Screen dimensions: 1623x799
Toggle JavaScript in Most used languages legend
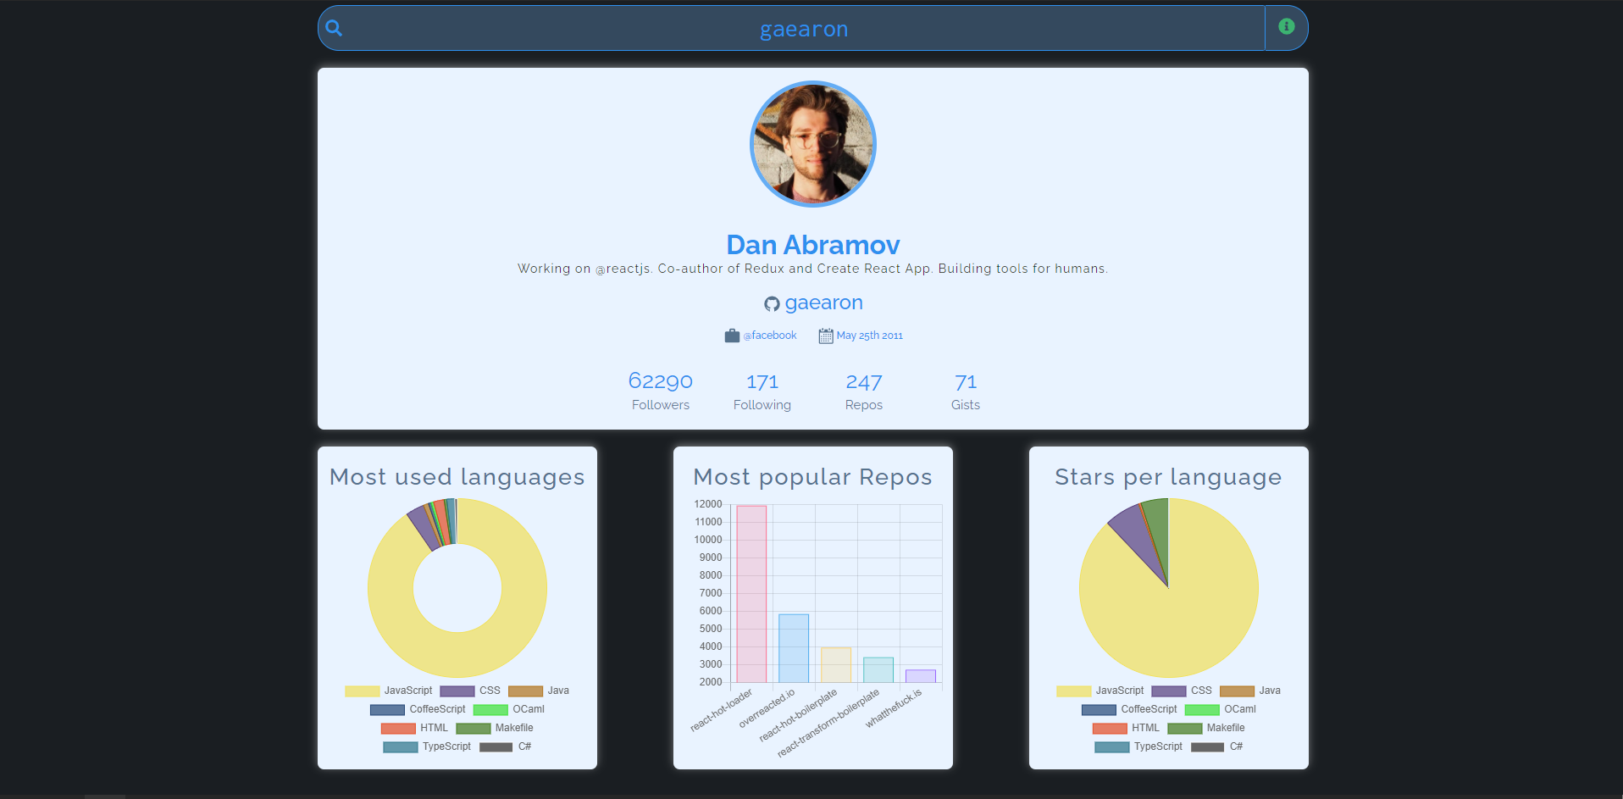point(389,691)
